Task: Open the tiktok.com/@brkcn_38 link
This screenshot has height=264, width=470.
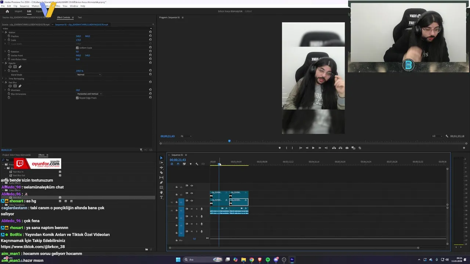Action: 33,247
